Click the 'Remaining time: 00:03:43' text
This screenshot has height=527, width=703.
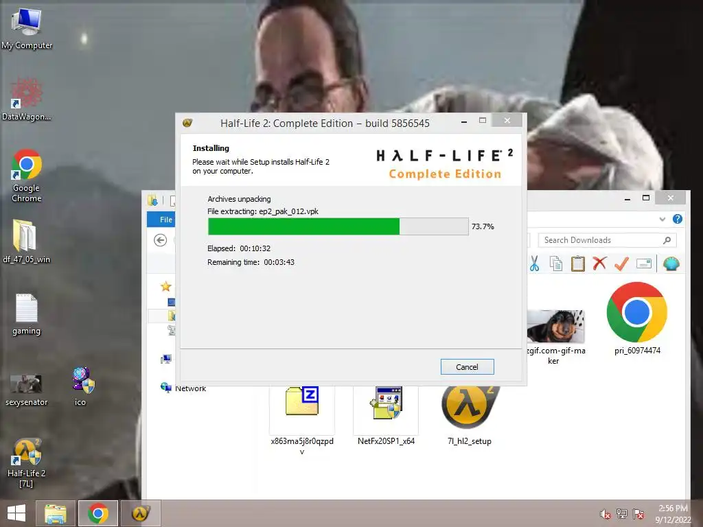(x=251, y=262)
